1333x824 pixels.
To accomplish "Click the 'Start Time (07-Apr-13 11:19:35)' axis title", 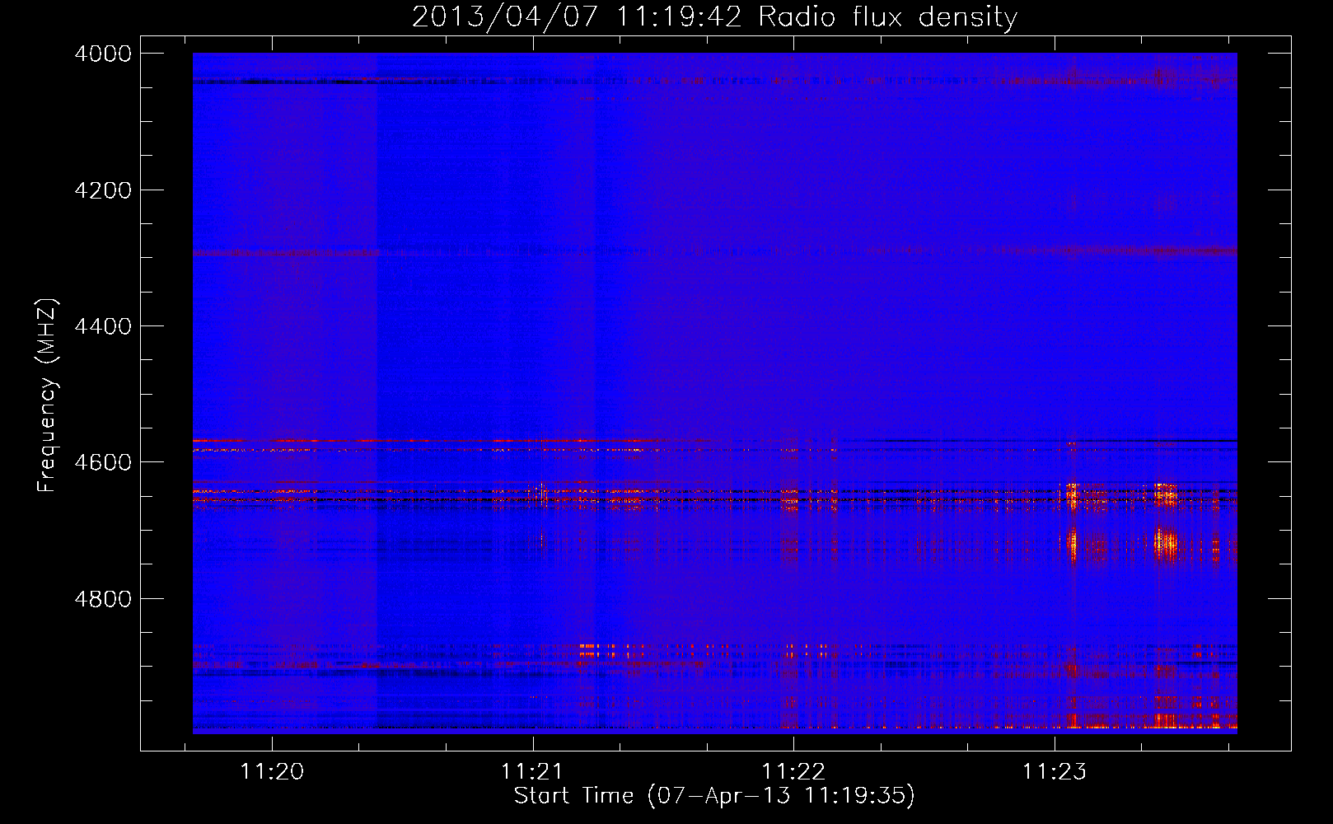I will click(714, 796).
